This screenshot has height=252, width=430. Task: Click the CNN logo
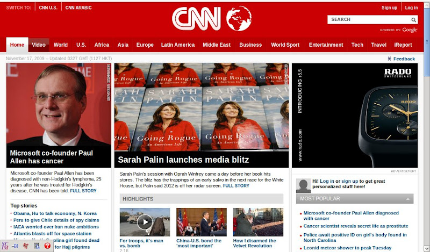[x=196, y=18]
